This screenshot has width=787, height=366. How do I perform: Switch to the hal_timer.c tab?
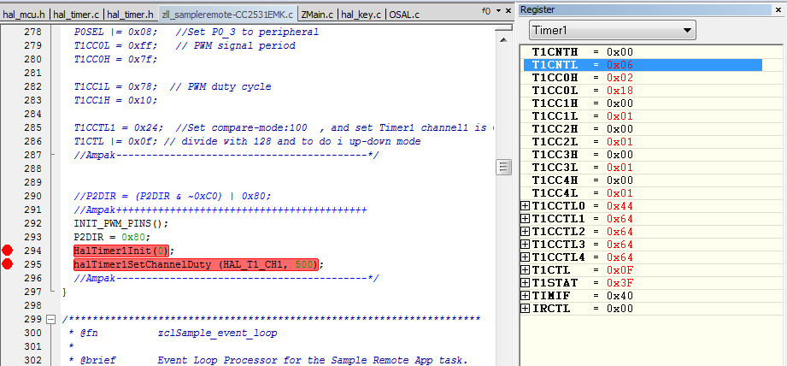click(77, 15)
